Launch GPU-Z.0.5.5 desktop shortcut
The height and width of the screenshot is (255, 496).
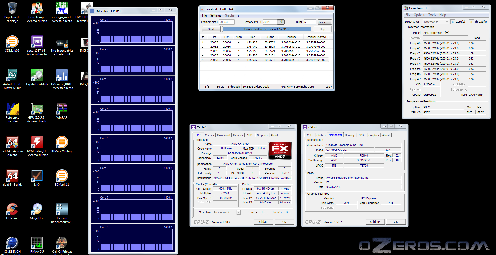pos(37,113)
